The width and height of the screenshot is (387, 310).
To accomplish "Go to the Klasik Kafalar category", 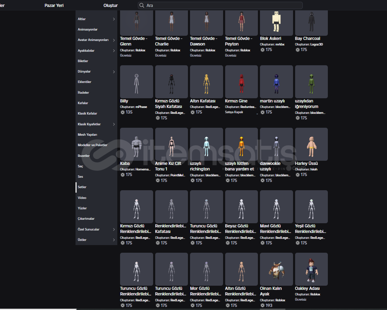I will point(87,114).
